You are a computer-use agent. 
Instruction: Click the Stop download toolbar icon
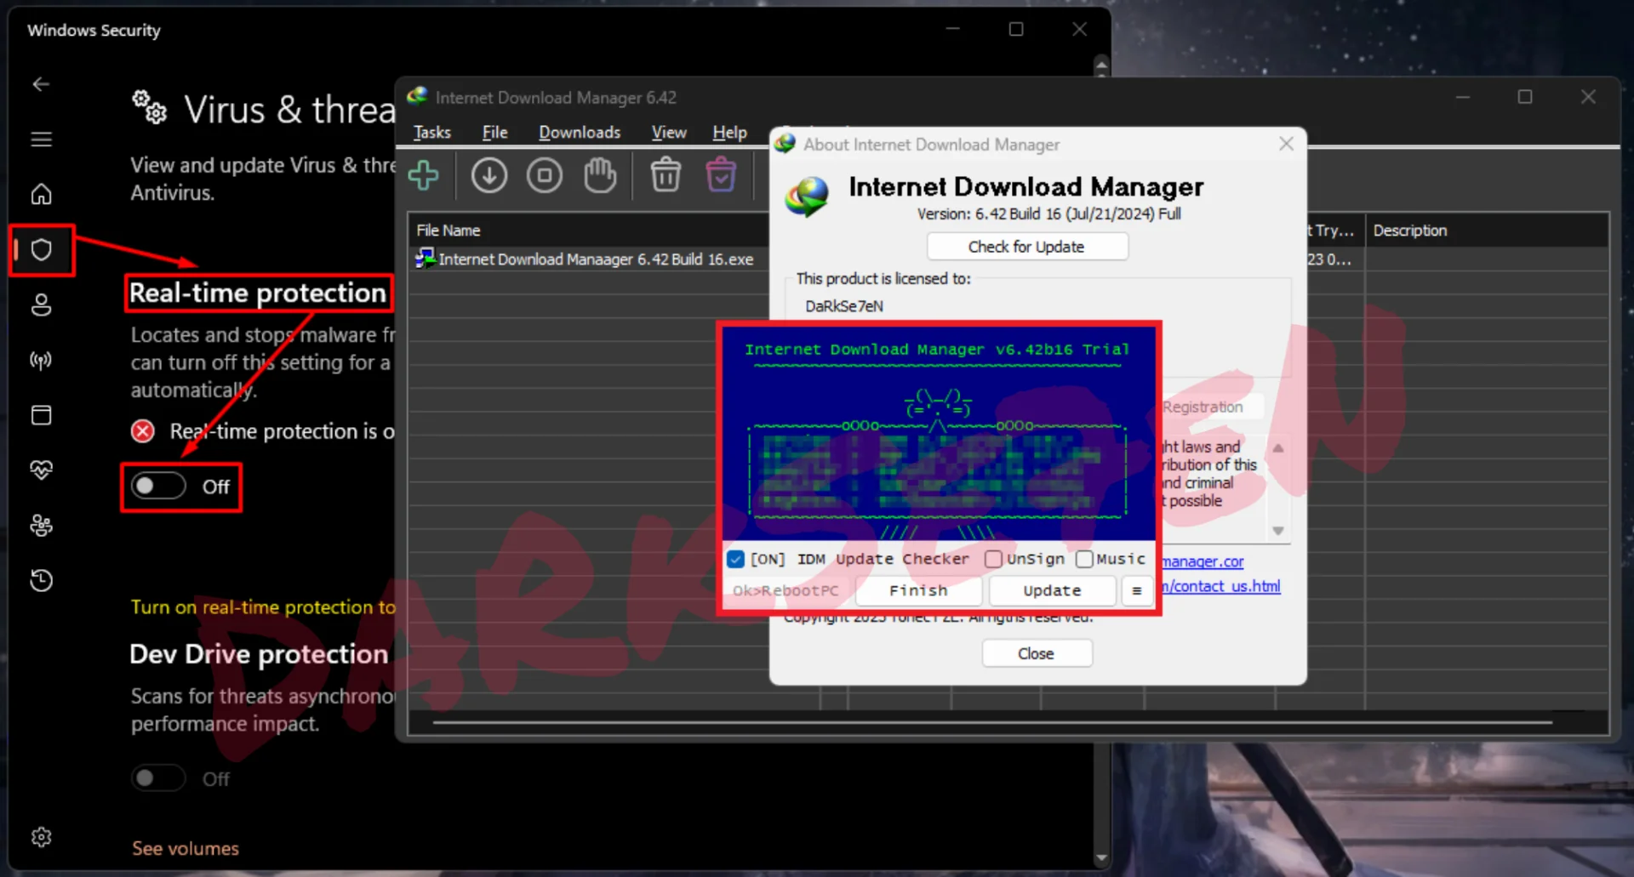545,175
